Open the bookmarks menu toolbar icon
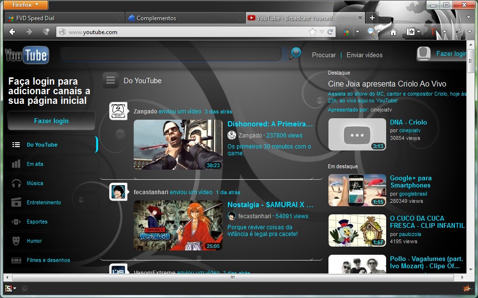478x298 pixels. click(410, 32)
